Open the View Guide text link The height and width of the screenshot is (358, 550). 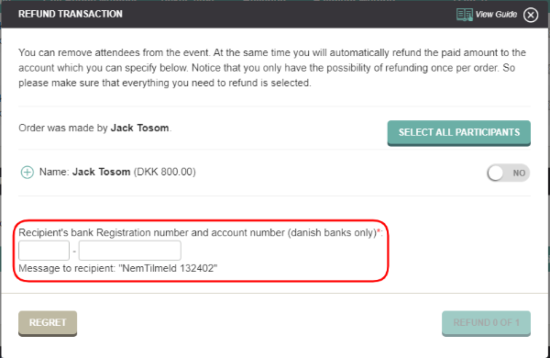click(x=496, y=15)
